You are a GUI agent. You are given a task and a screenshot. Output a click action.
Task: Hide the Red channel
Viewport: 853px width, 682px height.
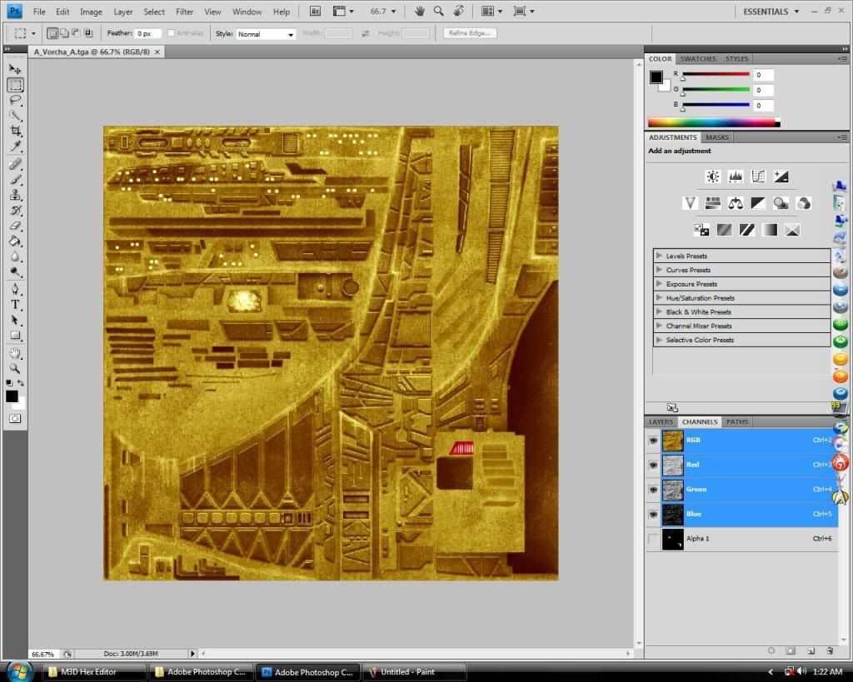pos(653,465)
